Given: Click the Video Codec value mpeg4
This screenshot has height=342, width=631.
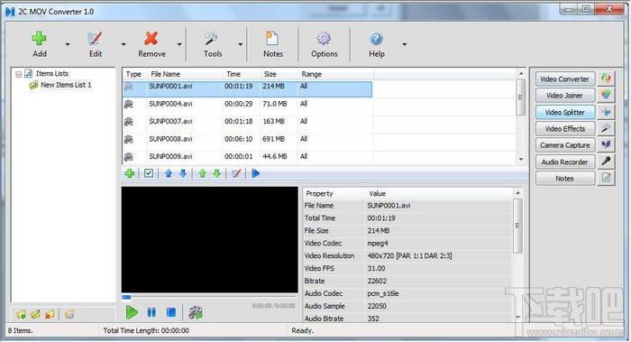Looking at the screenshot, I should (x=377, y=244).
